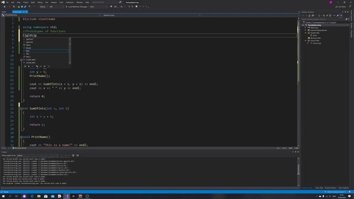Viewport: 354px width, 199px height.
Task: Open the project scope dropdown in navigation bar
Action: click(x=51, y=15)
